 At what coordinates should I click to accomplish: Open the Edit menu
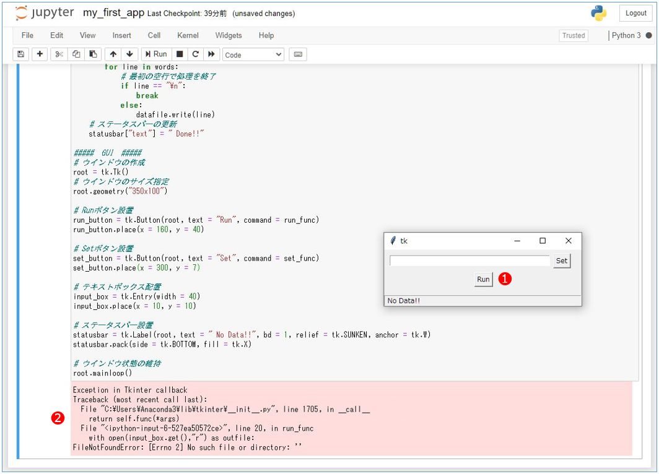coord(57,35)
